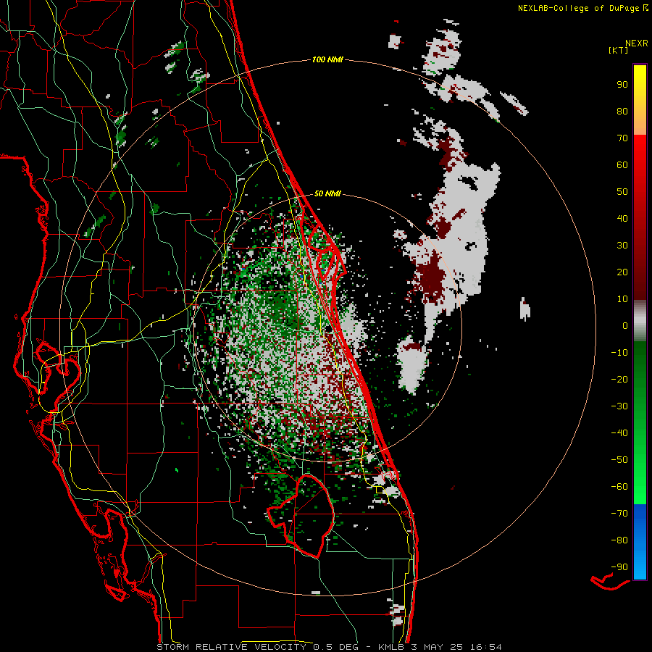
Task: Click the -30 value on color scale
Action: click(619, 406)
